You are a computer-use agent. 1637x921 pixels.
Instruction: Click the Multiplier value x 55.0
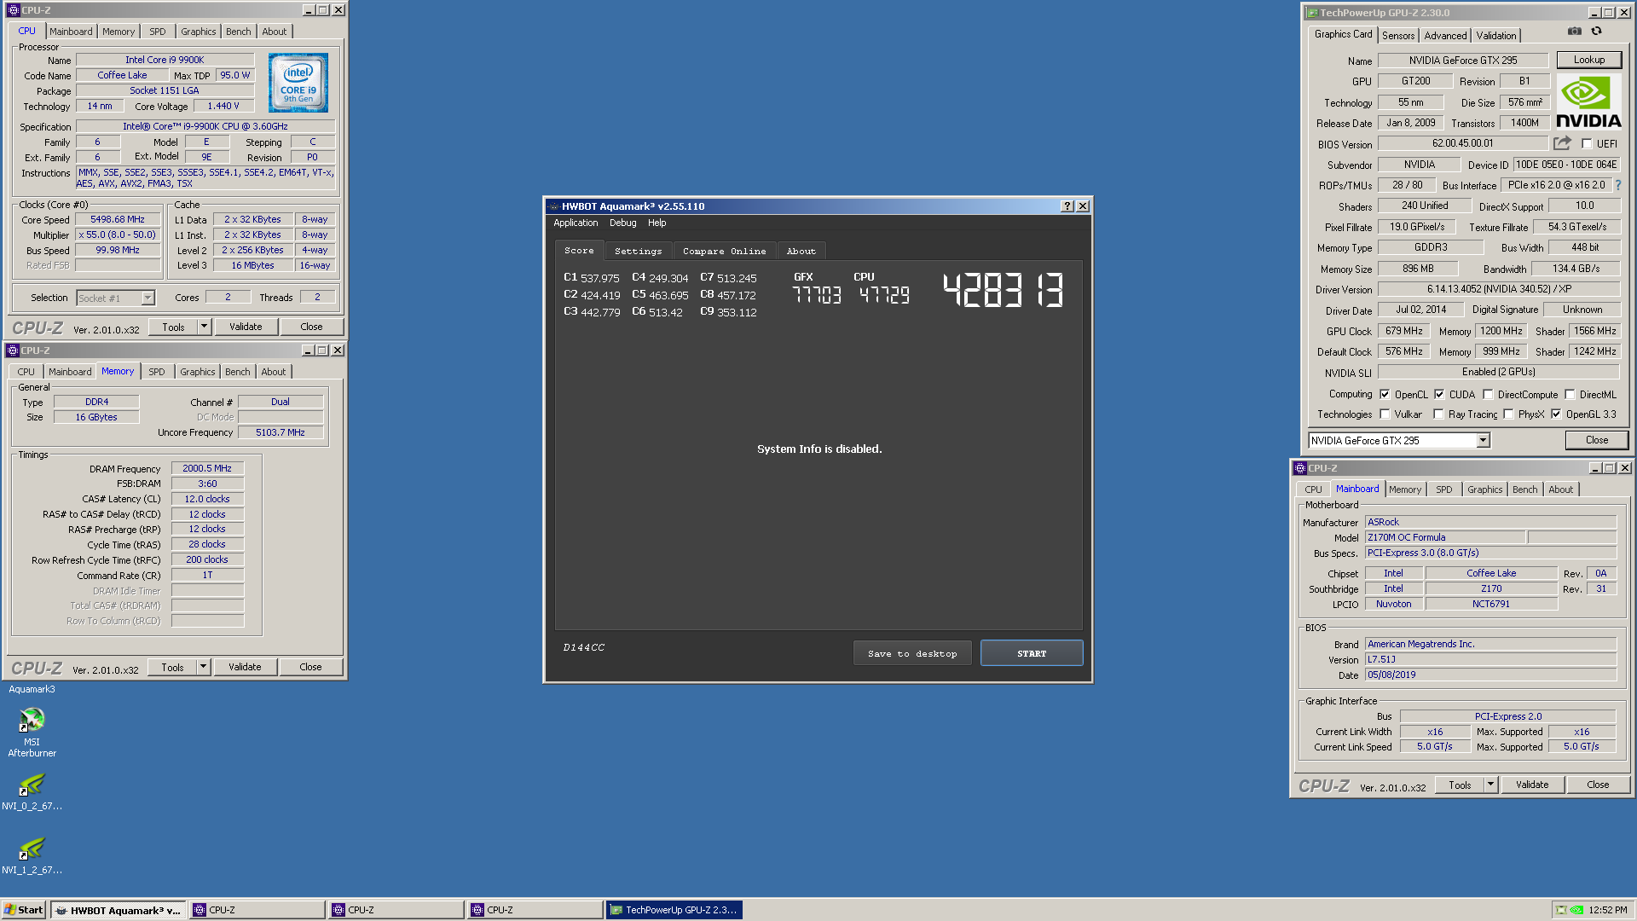pos(118,235)
